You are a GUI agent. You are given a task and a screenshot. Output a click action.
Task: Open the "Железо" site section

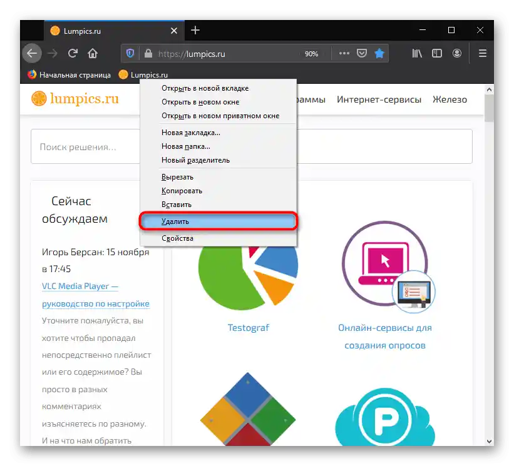point(450,99)
